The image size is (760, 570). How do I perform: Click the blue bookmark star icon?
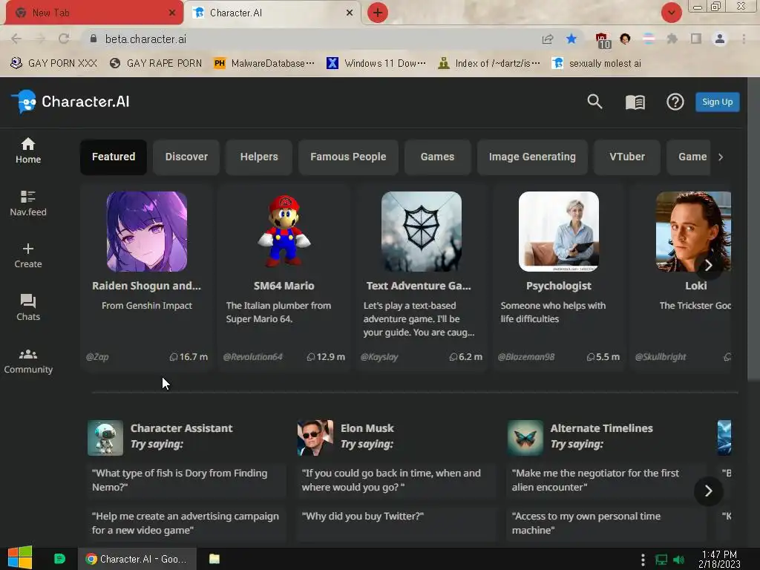pyautogui.click(x=571, y=39)
